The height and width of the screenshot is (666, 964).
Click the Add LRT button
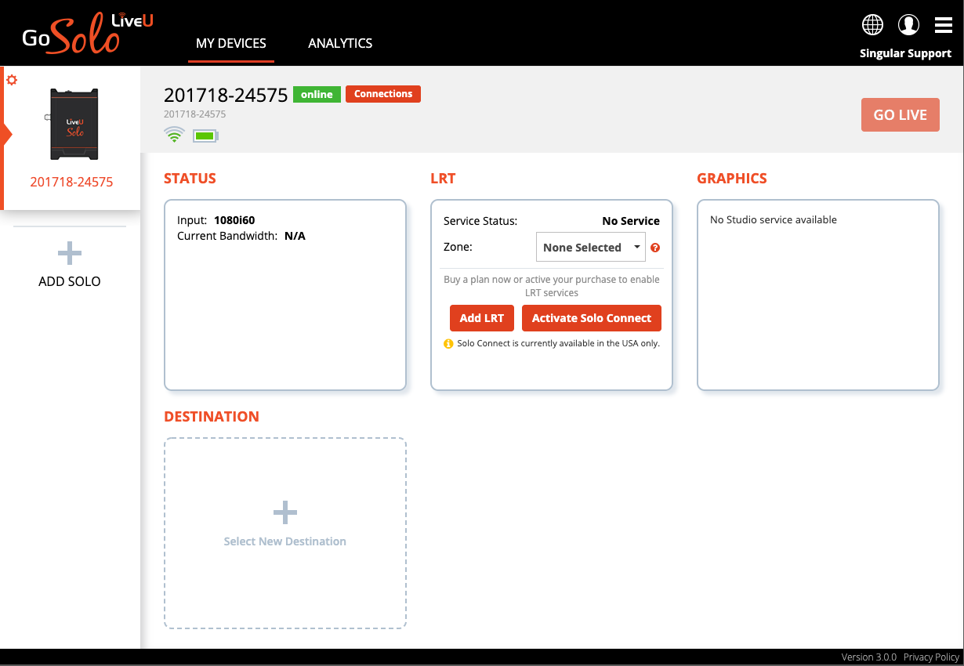[482, 318]
